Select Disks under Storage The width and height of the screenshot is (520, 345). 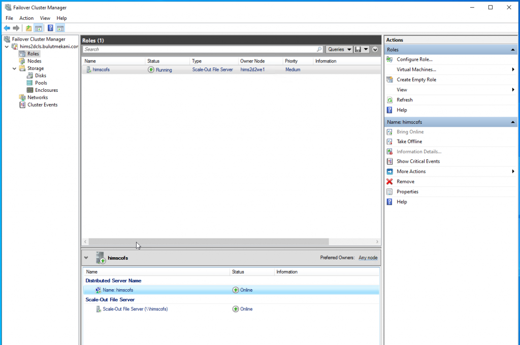coord(41,76)
